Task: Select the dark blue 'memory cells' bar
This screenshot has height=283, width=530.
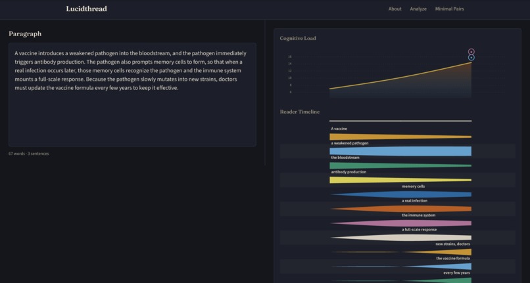Action: coord(400,194)
